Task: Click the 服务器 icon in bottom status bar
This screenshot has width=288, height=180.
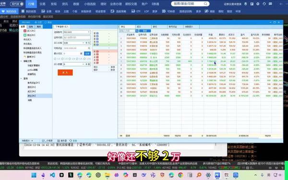Action: pyautogui.click(x=59, y=141)
